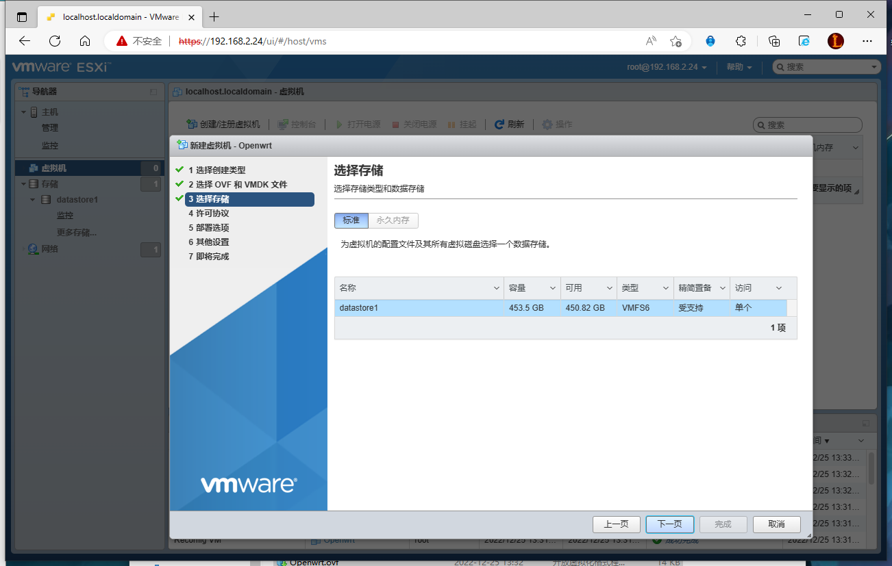This screenshot has width=892, height=566.
Task: Click 创建/注册虚拟机 in the toolbar
Action: [x=224, y=125]
